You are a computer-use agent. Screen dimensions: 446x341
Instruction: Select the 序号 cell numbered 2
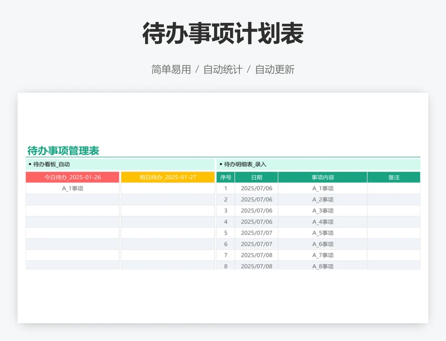[226, 200]
